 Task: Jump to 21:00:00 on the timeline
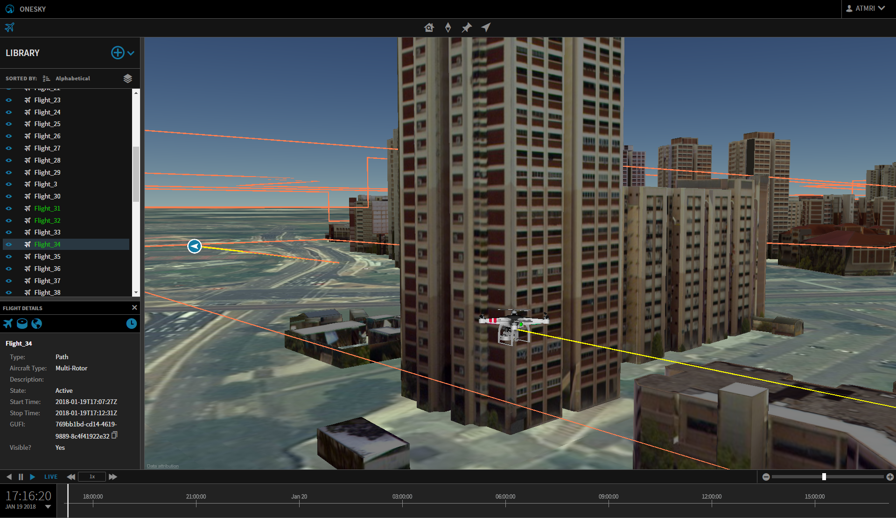coord(196,497)
